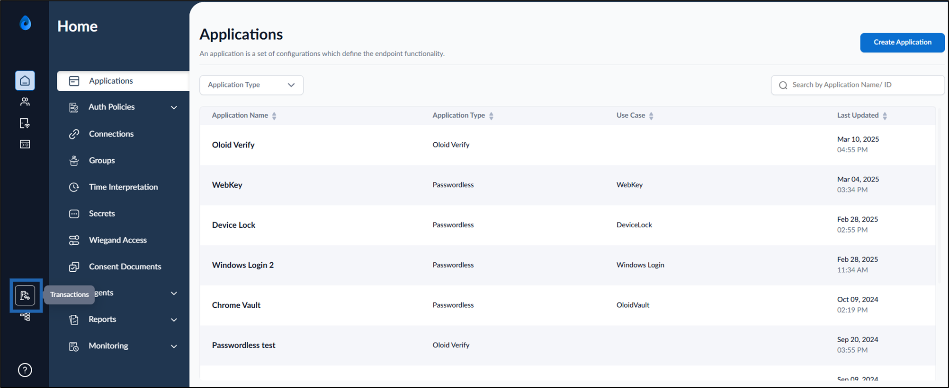
Task: Sort by Application Type column arrows
Action: point(491,116)
